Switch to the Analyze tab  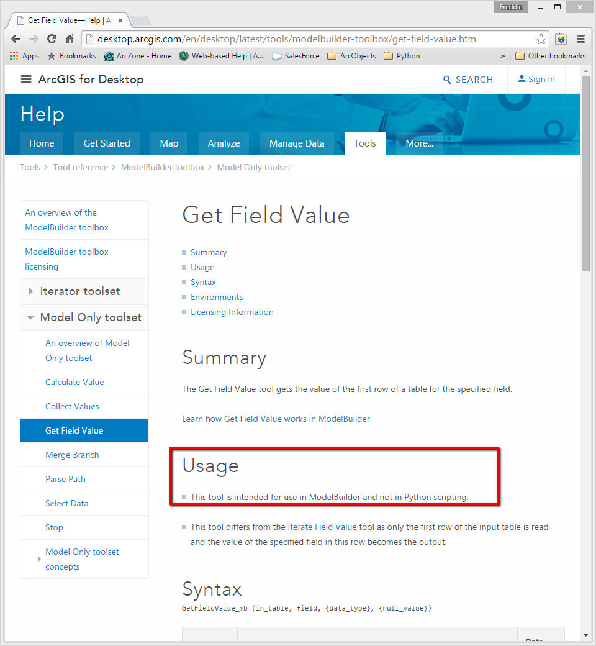(x=223, y=143)
